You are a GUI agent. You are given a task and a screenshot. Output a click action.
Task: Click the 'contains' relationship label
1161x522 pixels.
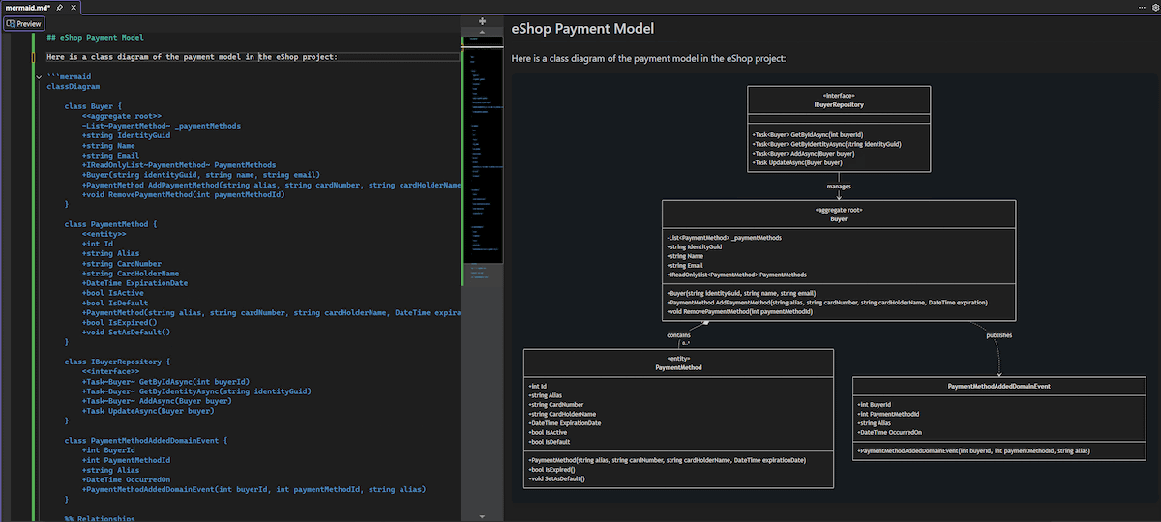[678, 334]
